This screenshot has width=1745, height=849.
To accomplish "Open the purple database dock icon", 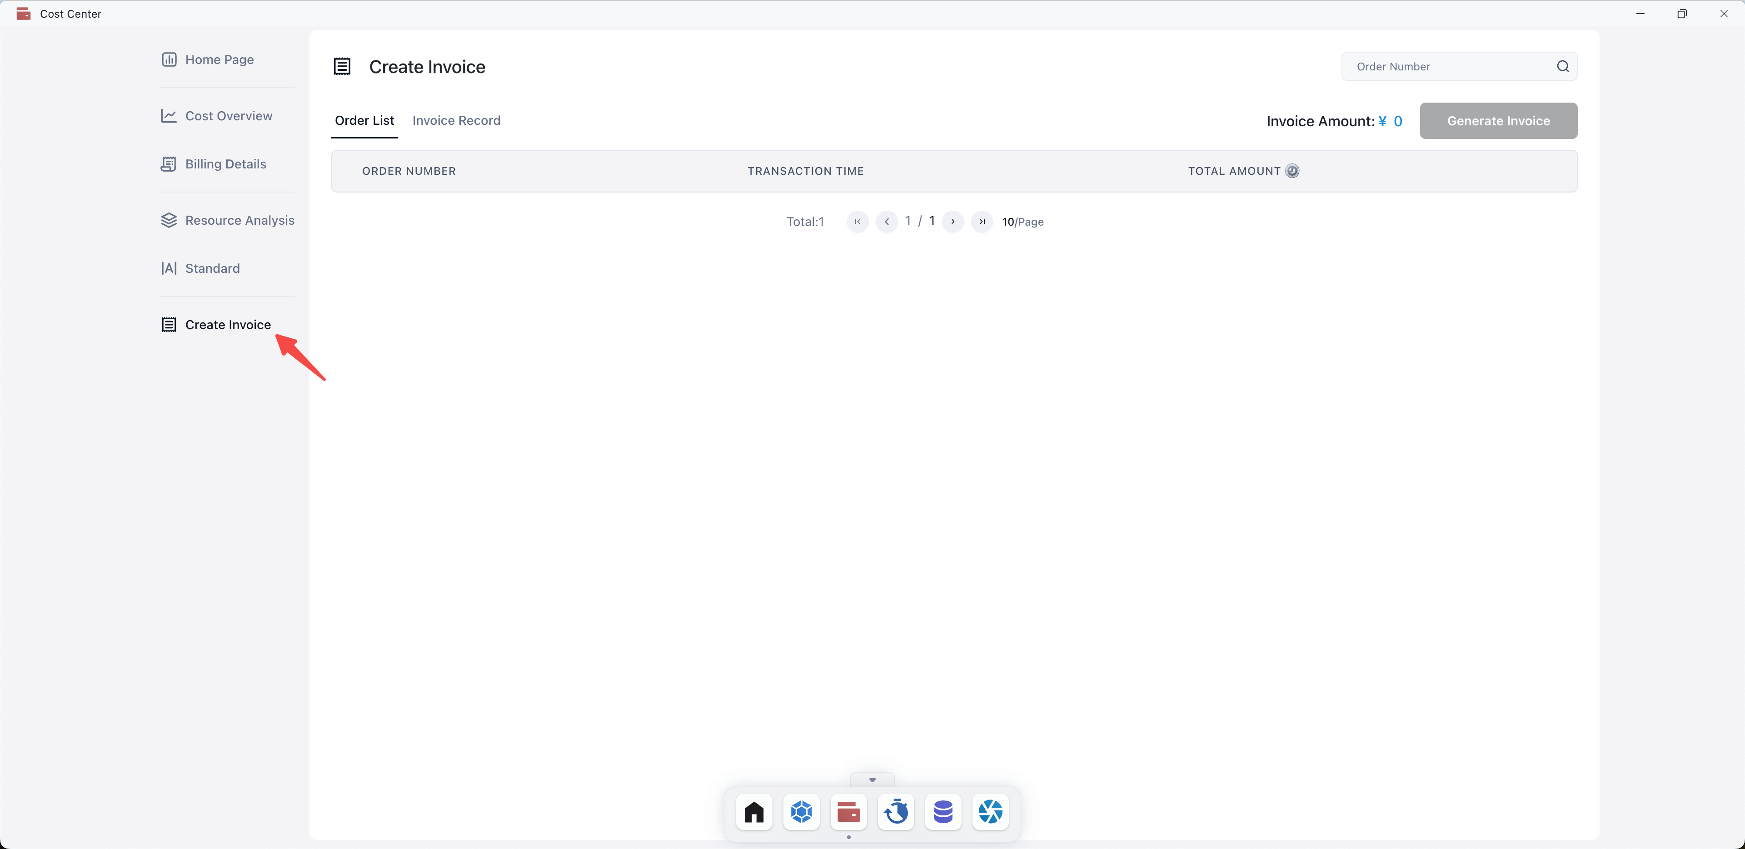I will (x=943, y=811).
